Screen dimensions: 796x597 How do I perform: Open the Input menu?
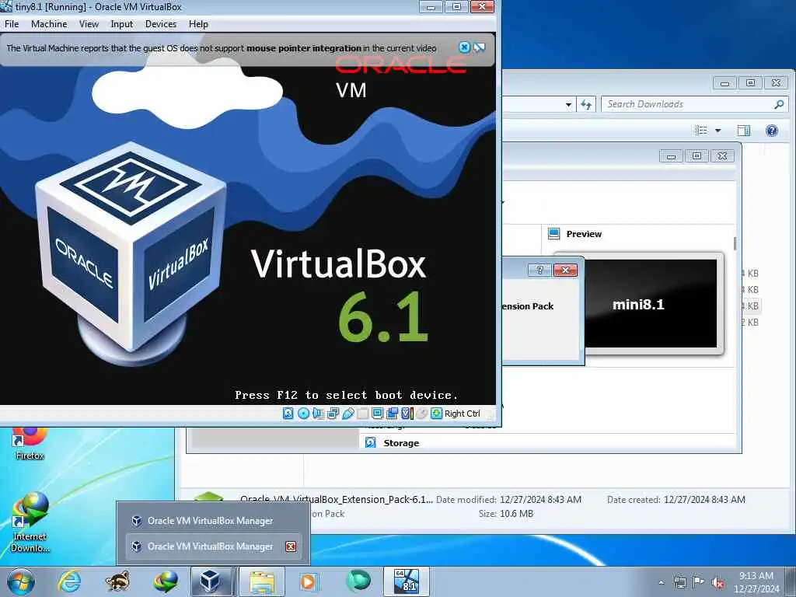click(x=122, y=24)
